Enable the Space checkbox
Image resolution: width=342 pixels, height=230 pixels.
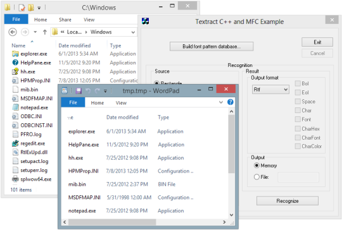(x=298, y=101)
